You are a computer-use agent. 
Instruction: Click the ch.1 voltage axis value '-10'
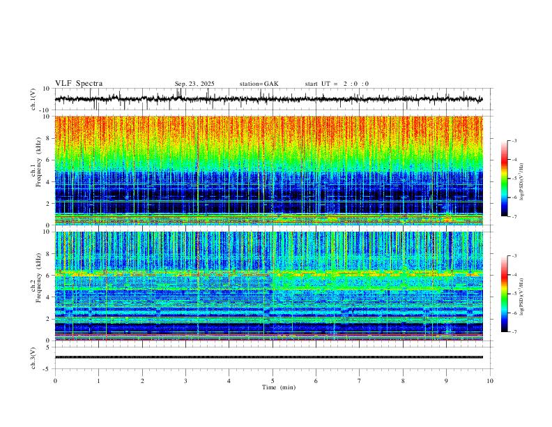[46, 110]
